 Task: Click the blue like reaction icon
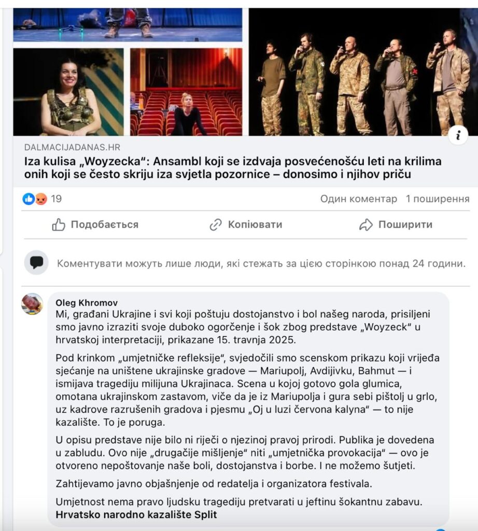pos(29,199)
